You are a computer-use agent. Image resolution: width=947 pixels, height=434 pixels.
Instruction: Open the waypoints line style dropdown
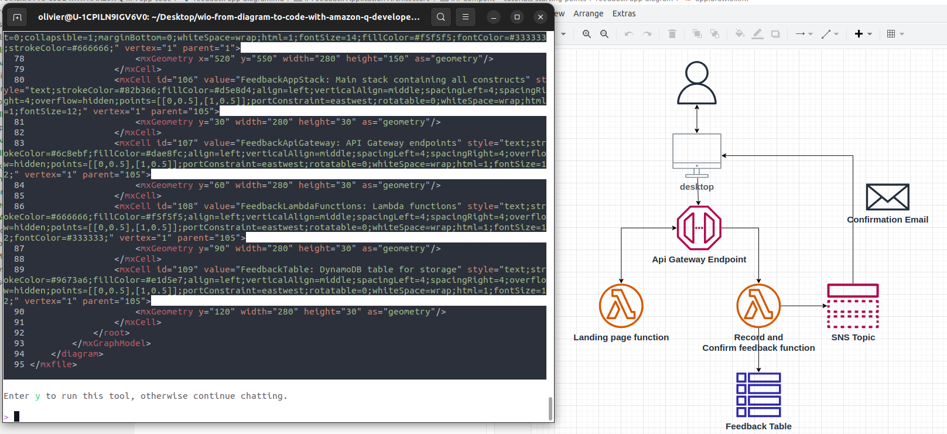point(830,34)
